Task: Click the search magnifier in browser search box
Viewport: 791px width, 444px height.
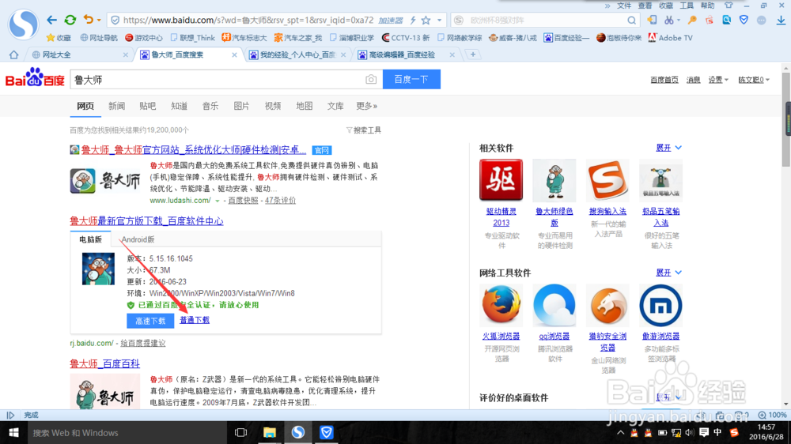Action: point(631,21)
